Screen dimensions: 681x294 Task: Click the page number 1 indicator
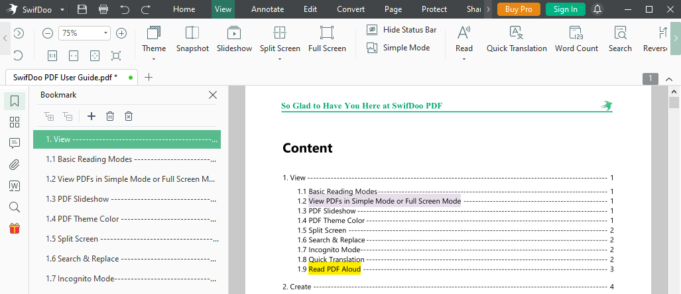point(650,78)
